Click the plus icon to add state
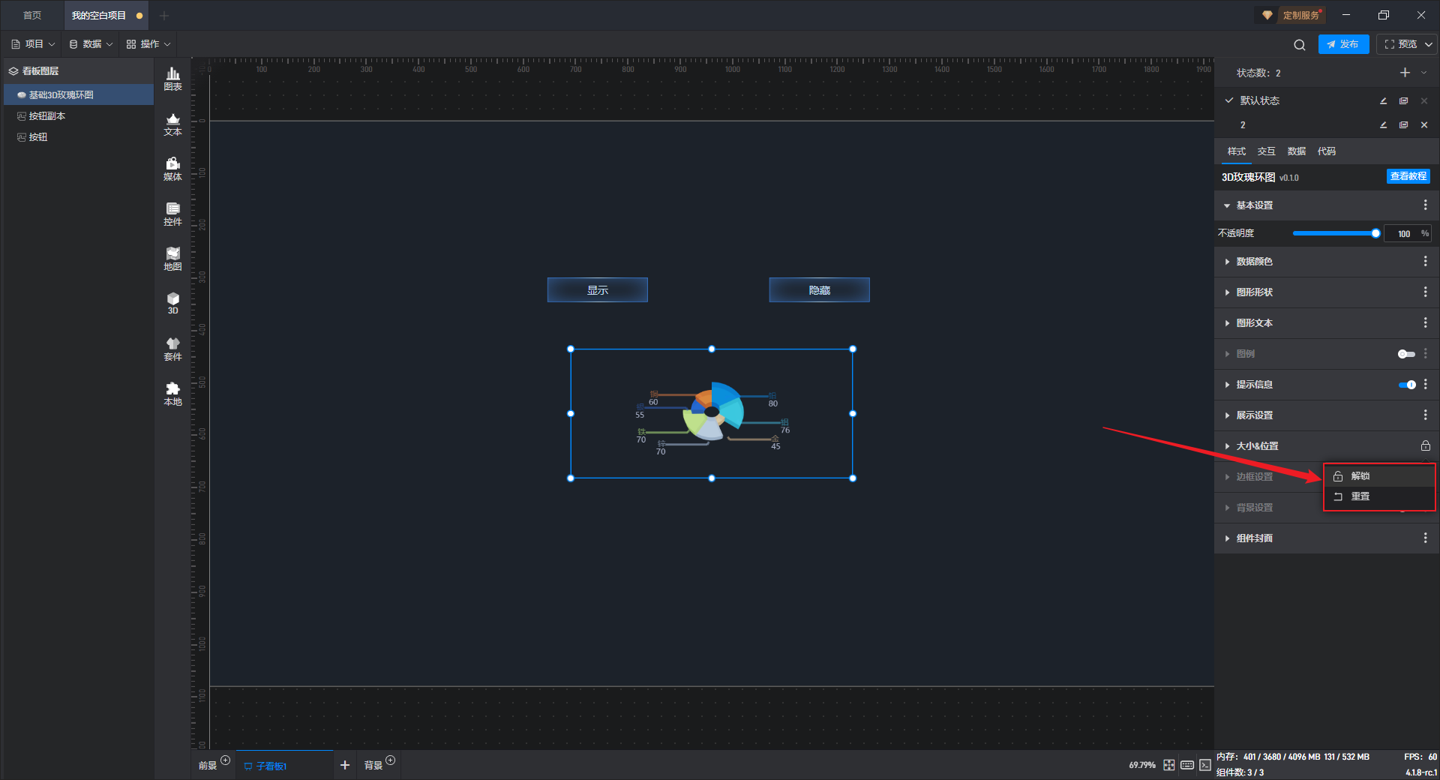This screenshot has height=780, width=1440. point(1405,73)
